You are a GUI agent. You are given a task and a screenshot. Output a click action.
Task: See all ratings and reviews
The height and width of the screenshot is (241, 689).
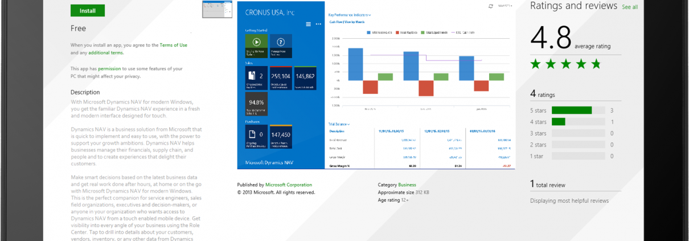630,7
